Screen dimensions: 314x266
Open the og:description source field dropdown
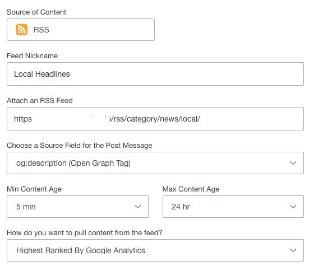pyautogui.click(x=155, y=163)
